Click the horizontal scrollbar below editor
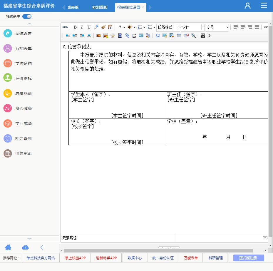Image resolution: width=273 pixels, height=271 pixels. tap(158, 250)
